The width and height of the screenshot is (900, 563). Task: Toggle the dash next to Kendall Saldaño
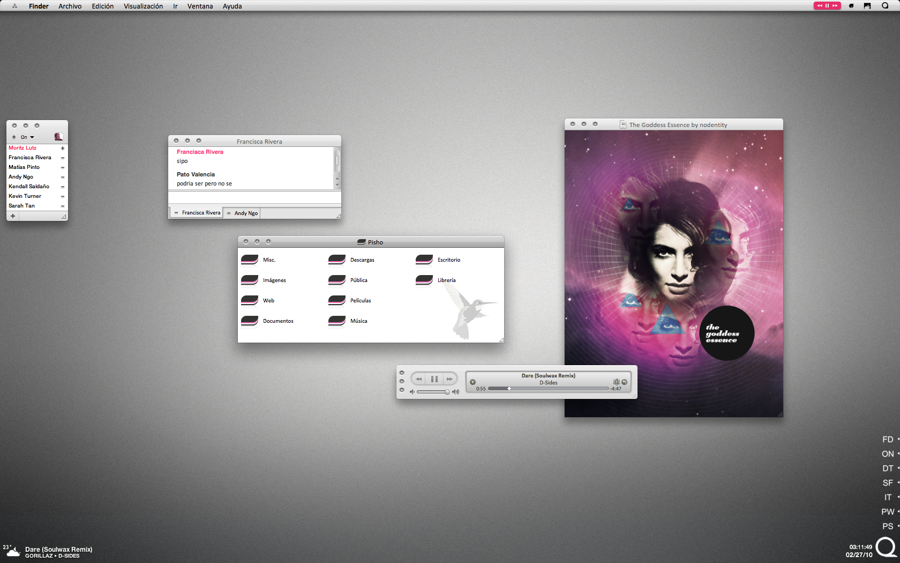click(x=62, y=187)
